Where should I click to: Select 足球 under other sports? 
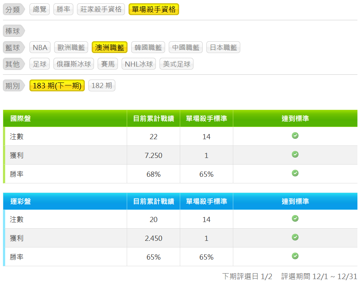tap(39, 64)
